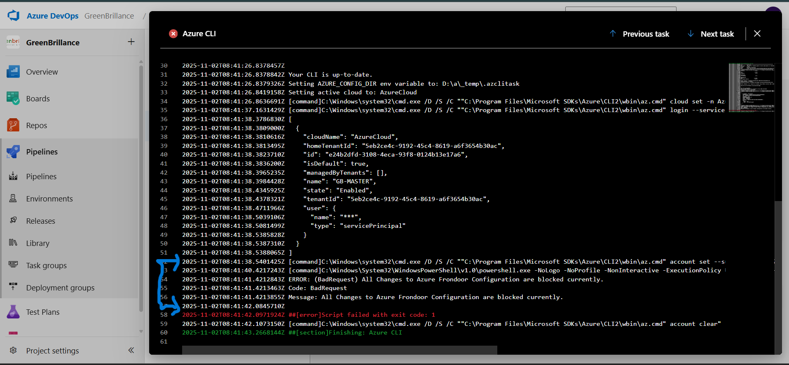
Task: Click log line "managedByTenants": []
Action: [345, 173]
